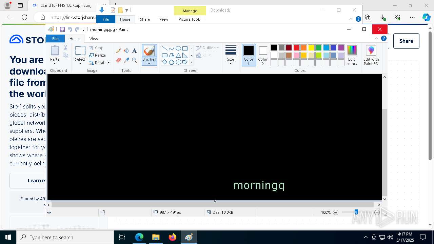Click the zoom out minus button
The height and width of the screenshot is (244, 434).
click(336, 212)
